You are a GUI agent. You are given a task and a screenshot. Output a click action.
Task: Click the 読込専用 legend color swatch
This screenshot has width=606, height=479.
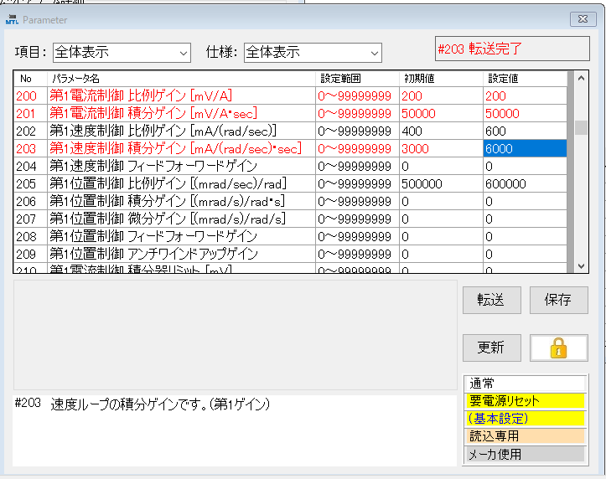(x=526, y=436)
